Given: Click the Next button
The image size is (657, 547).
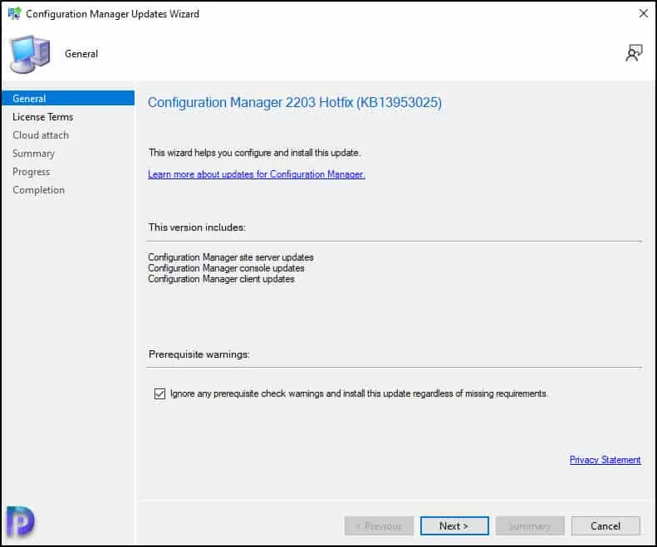Looking at the screenshot, I should [454, 526].
